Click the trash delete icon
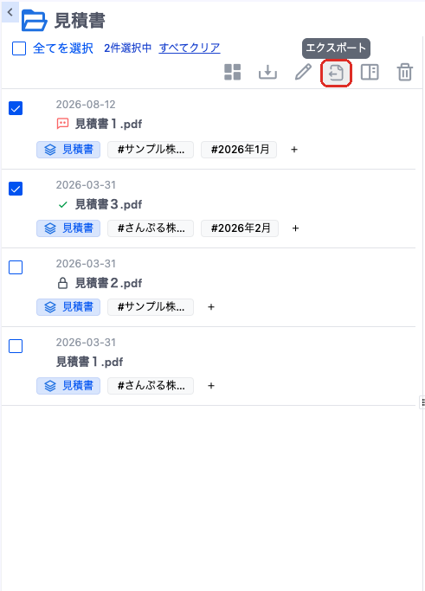425x591 pixels. (404, 72)
